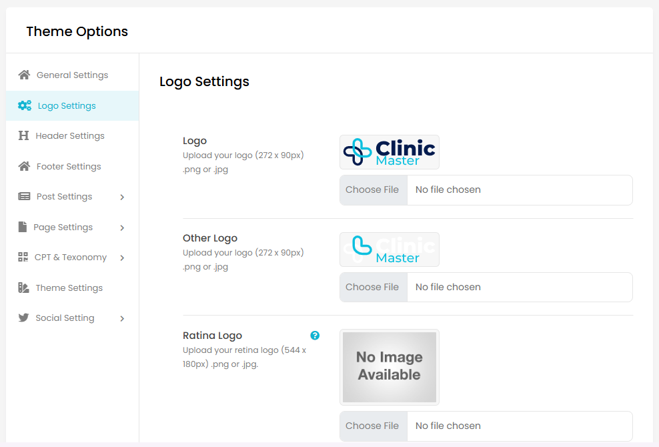Viewport: 659px width, 447px height.
Task: Click the General Settings home icon
Action: pyautogui.click(x=24, y=75)
